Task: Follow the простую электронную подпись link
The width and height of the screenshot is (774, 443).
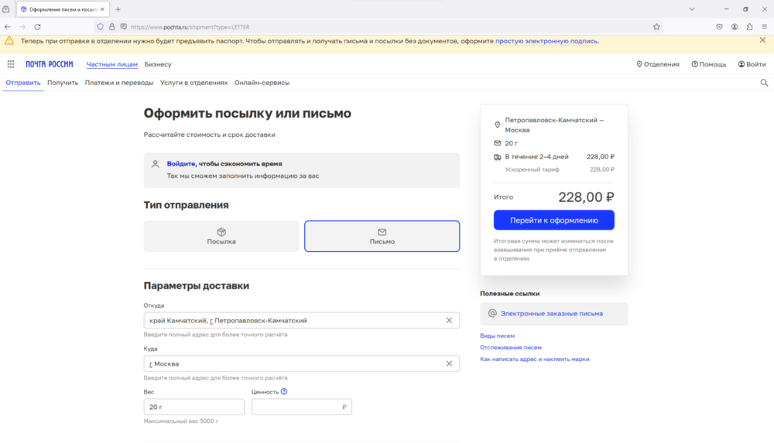Action: pyautogui.click(x=546, y=41)
